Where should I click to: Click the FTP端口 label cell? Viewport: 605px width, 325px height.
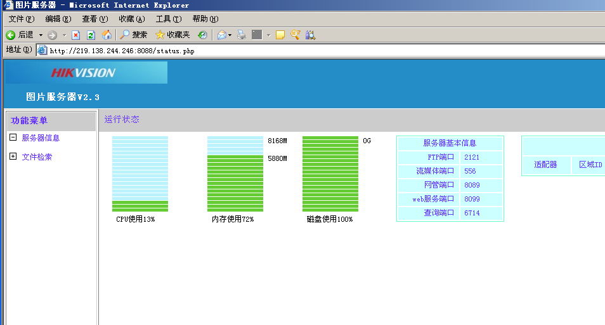click(429, 157)
